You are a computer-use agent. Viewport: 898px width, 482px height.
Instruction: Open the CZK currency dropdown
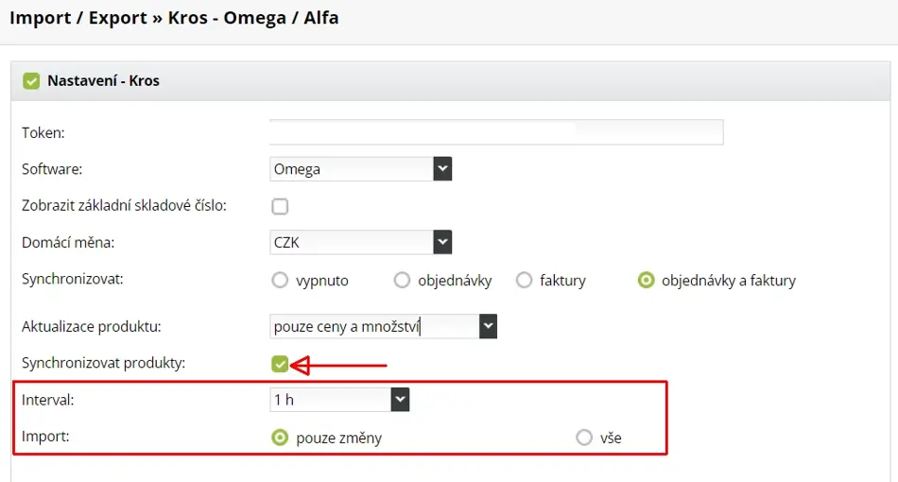click(361, 242)
